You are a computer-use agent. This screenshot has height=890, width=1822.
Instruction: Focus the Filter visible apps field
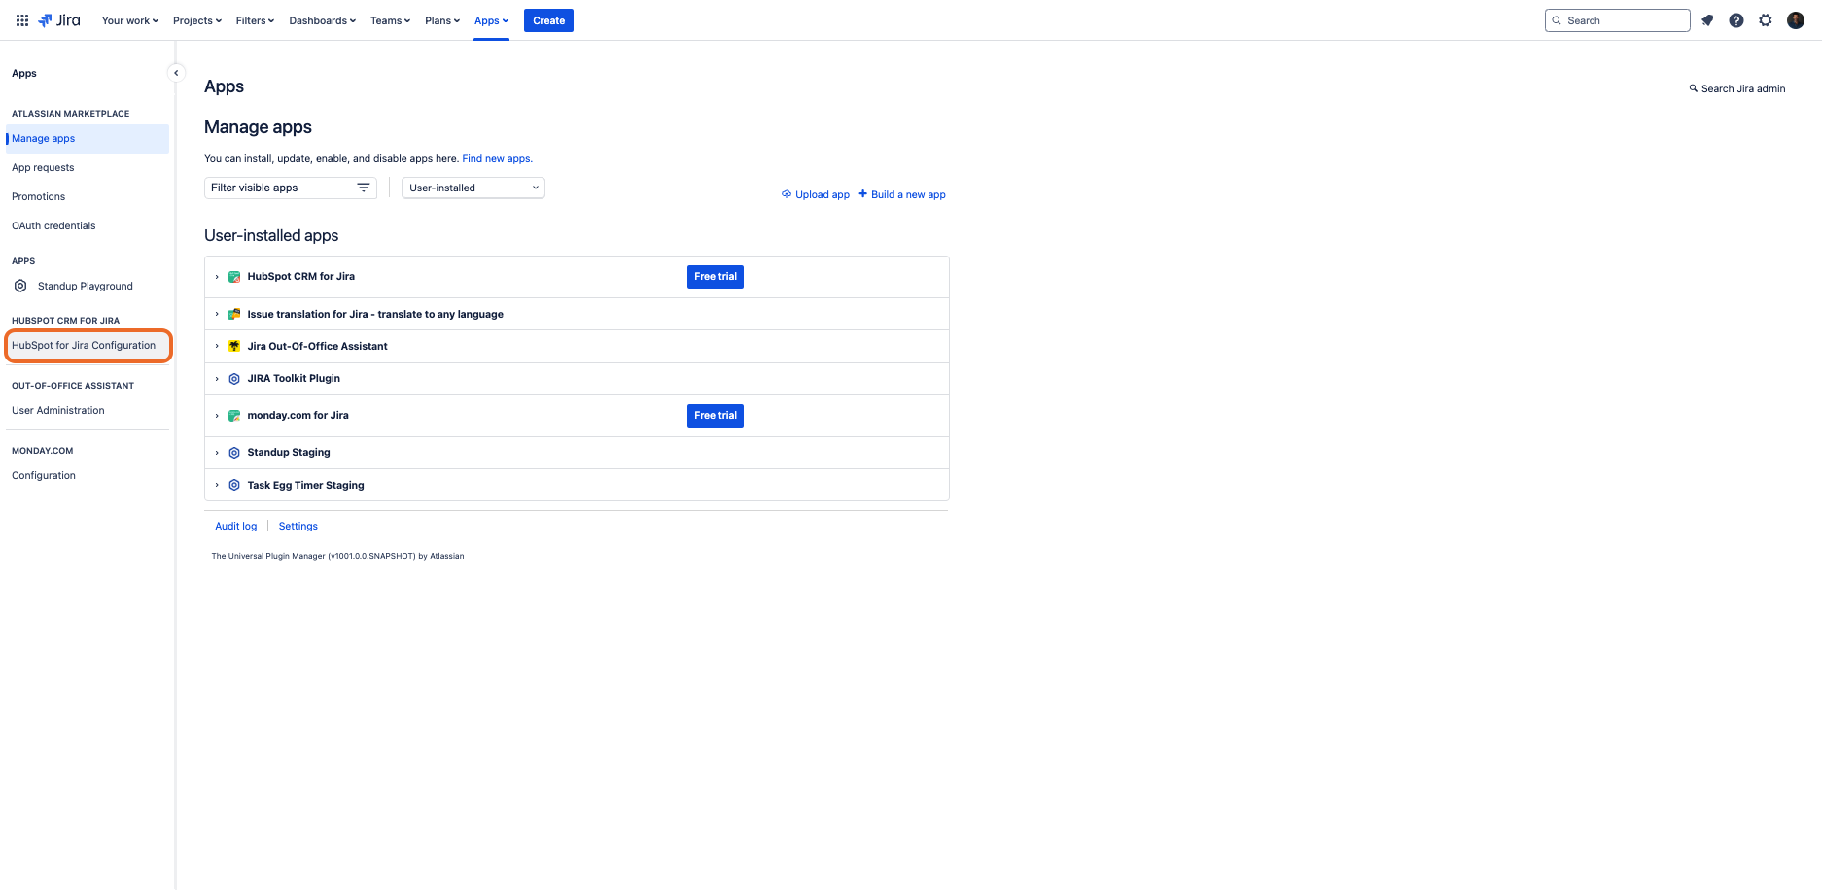coord(291,188)
